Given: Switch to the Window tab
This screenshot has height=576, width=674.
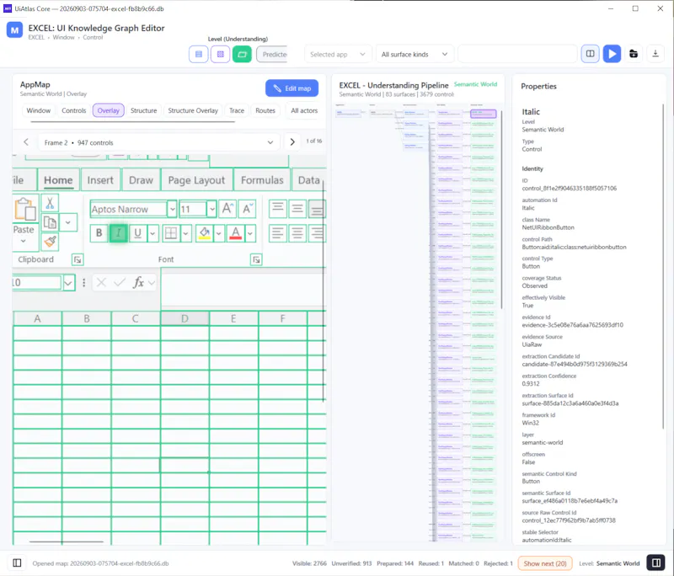Looking at the screenshot, I should pyautogui.click(x=38, y=110).
